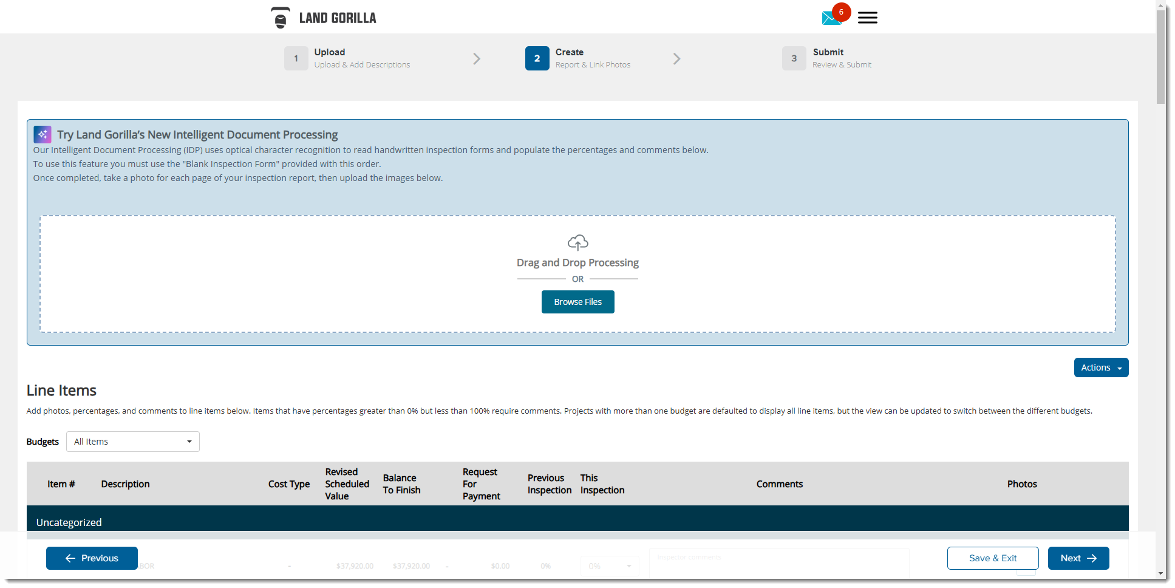1175x588 pixels.
Task: Click the Line Items heading
Action: click(61, 391)
